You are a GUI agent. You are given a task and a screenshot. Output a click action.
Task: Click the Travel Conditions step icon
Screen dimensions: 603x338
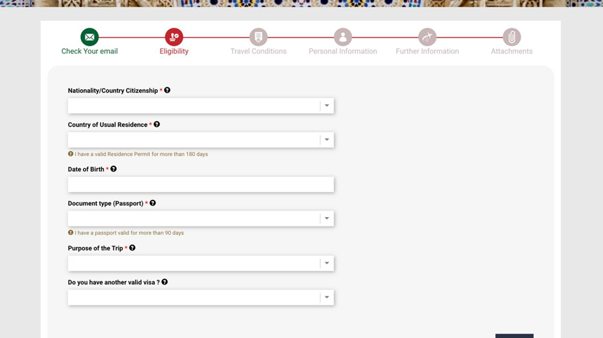(259, 37)
